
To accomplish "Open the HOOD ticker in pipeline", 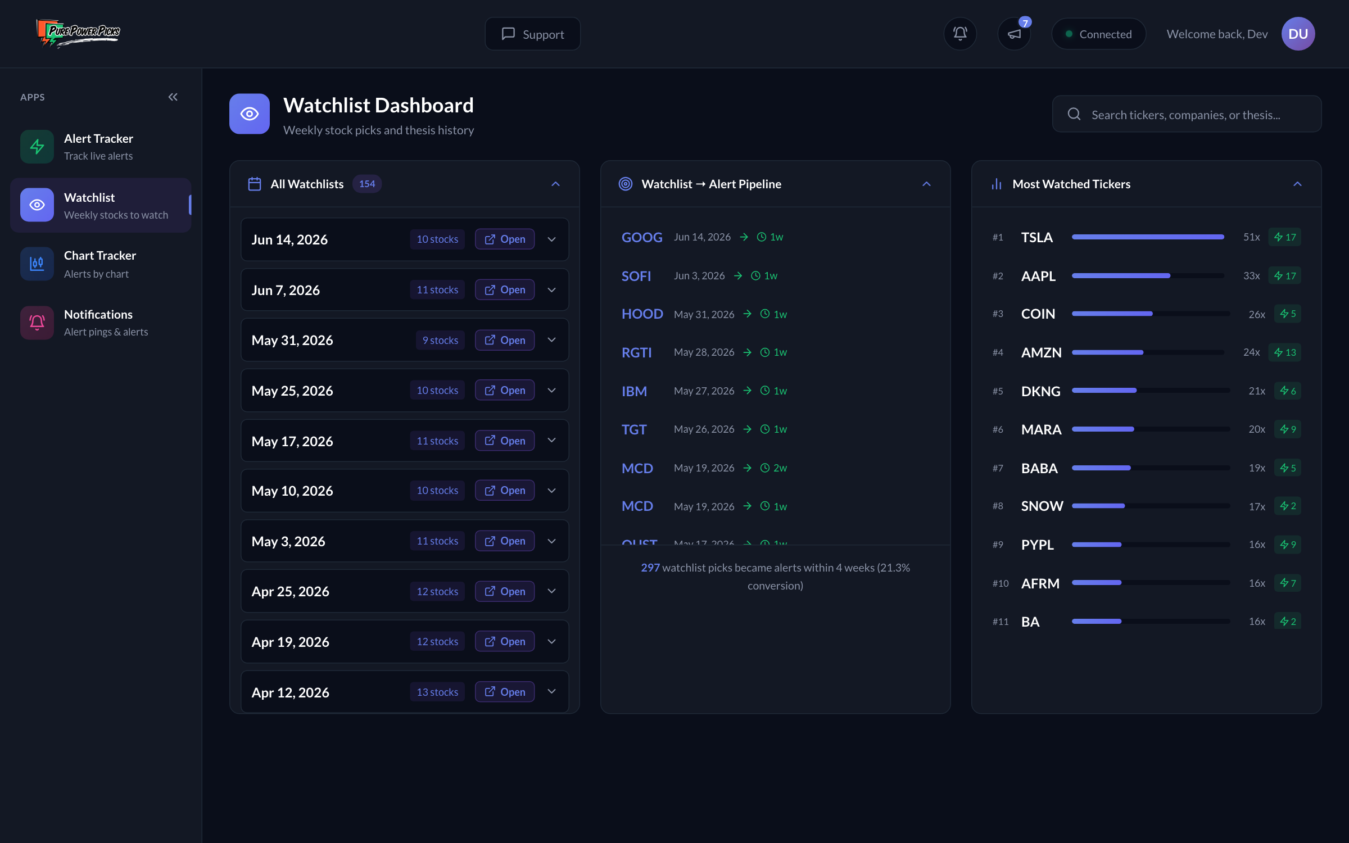I will [x=642, y=314].
